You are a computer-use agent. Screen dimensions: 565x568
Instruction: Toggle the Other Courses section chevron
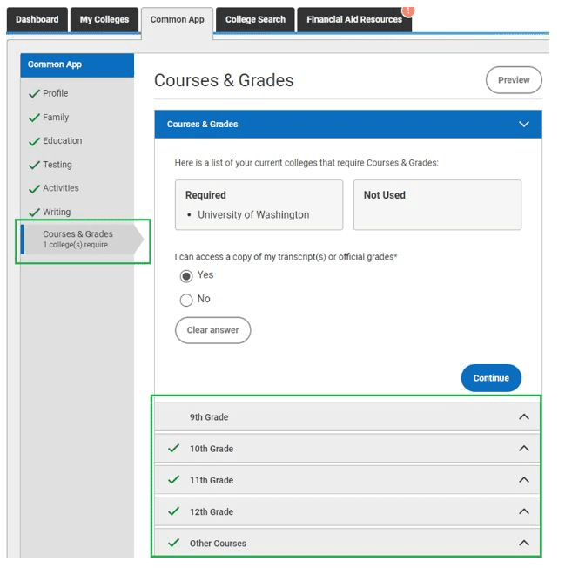[x=523, y=543]
